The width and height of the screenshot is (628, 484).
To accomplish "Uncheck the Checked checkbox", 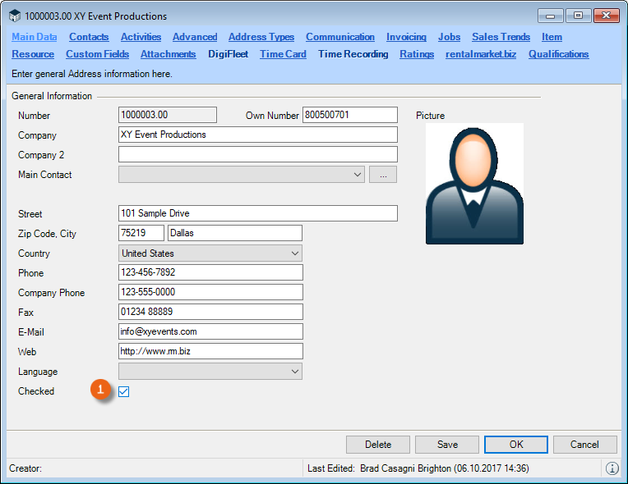I will [x=124, y=391].
